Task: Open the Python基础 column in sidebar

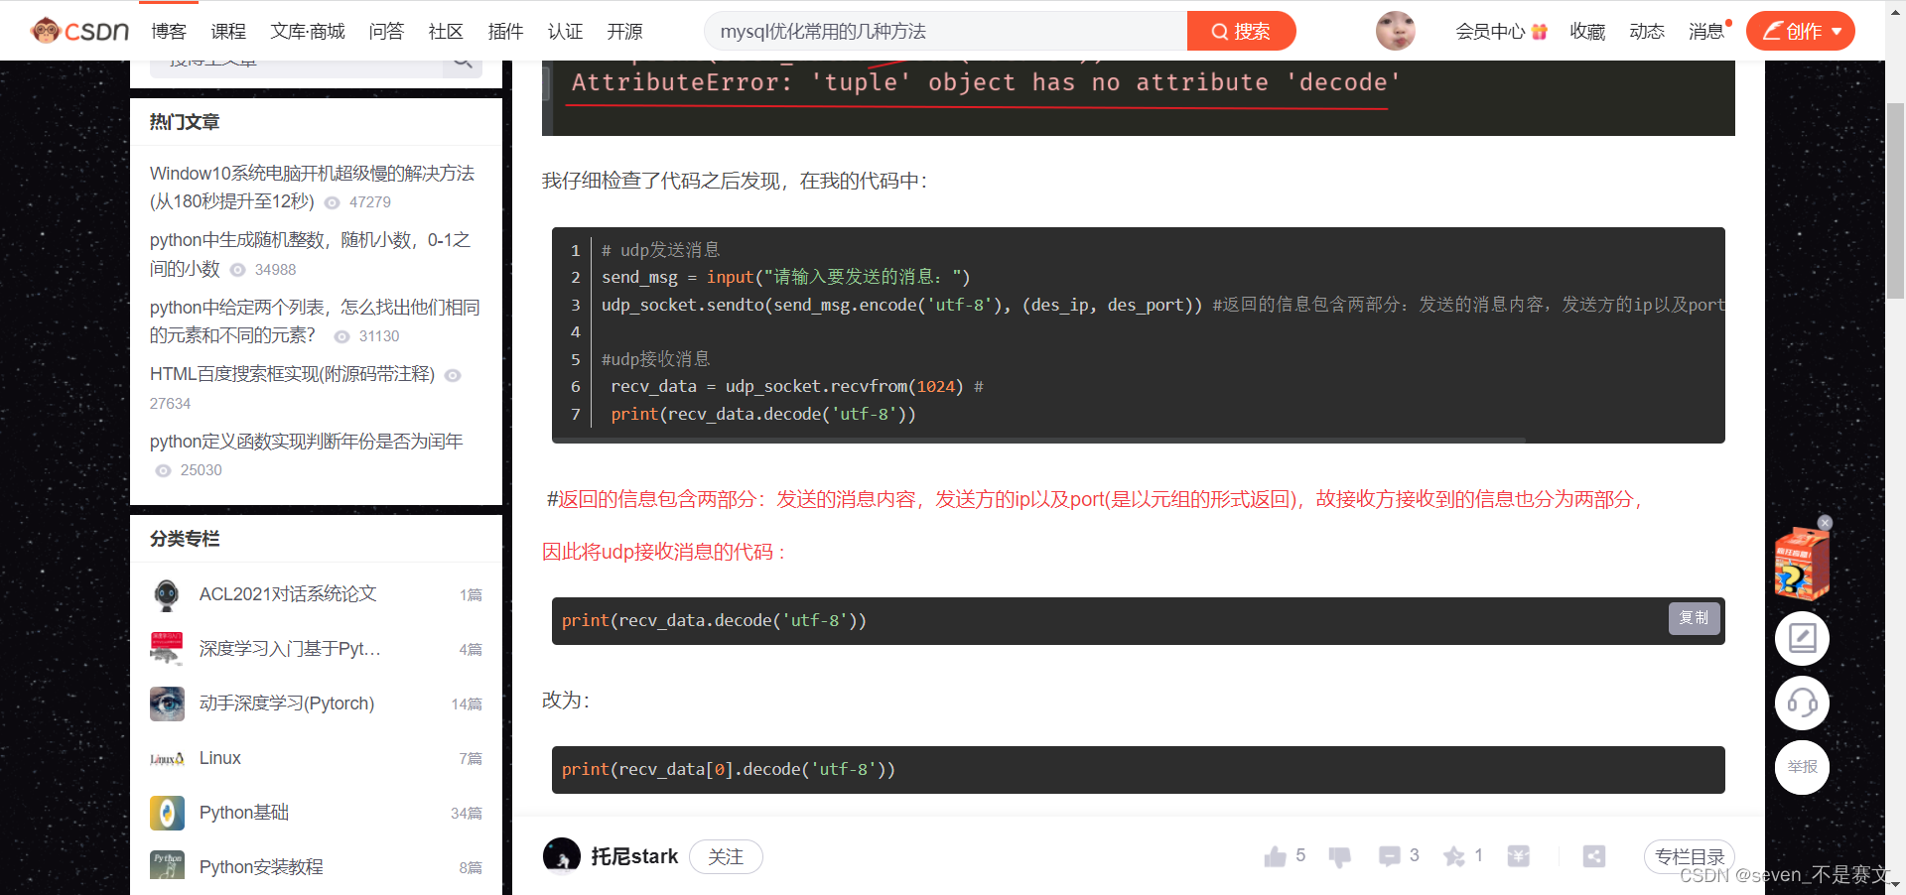Action: pyautogui.click(x=243, y=812)
